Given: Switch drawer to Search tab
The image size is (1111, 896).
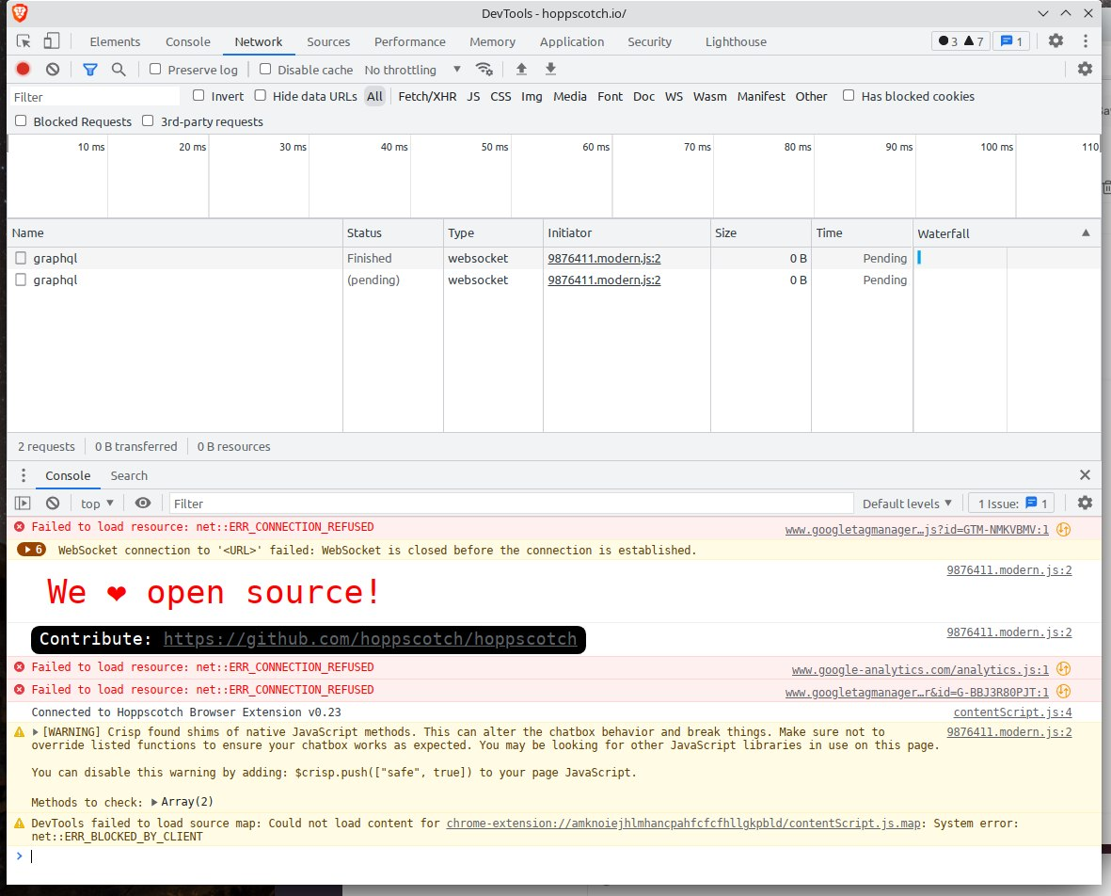Looking at the screenshot, I should coord(129,475).
